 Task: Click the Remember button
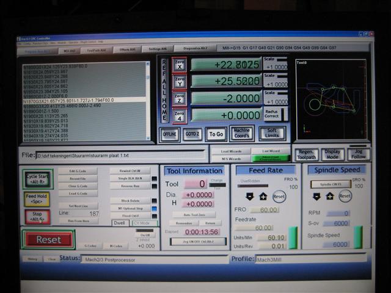click(x=184, y=223)
